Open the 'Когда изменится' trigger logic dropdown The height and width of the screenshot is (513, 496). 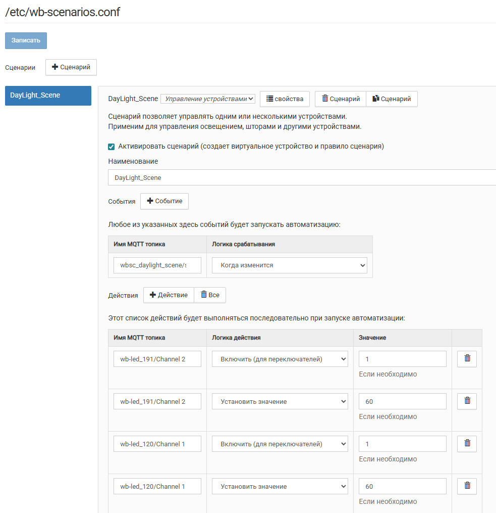289,265
